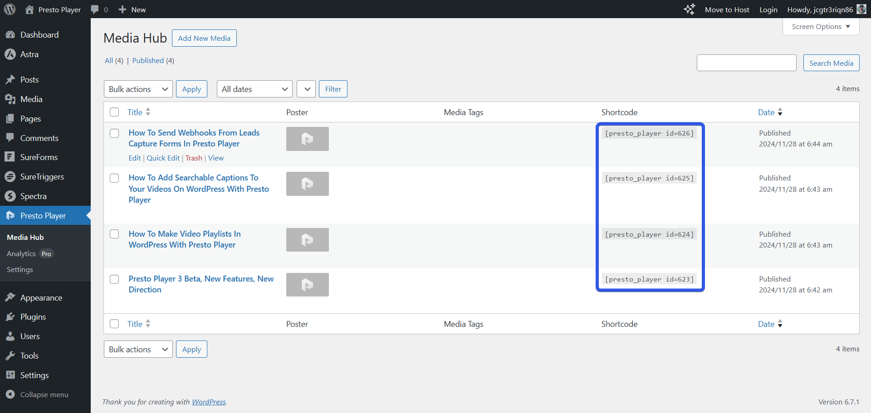871x413 pixels.
Task: Click the Quick Edit row action
Action: (x=163, y=158)
